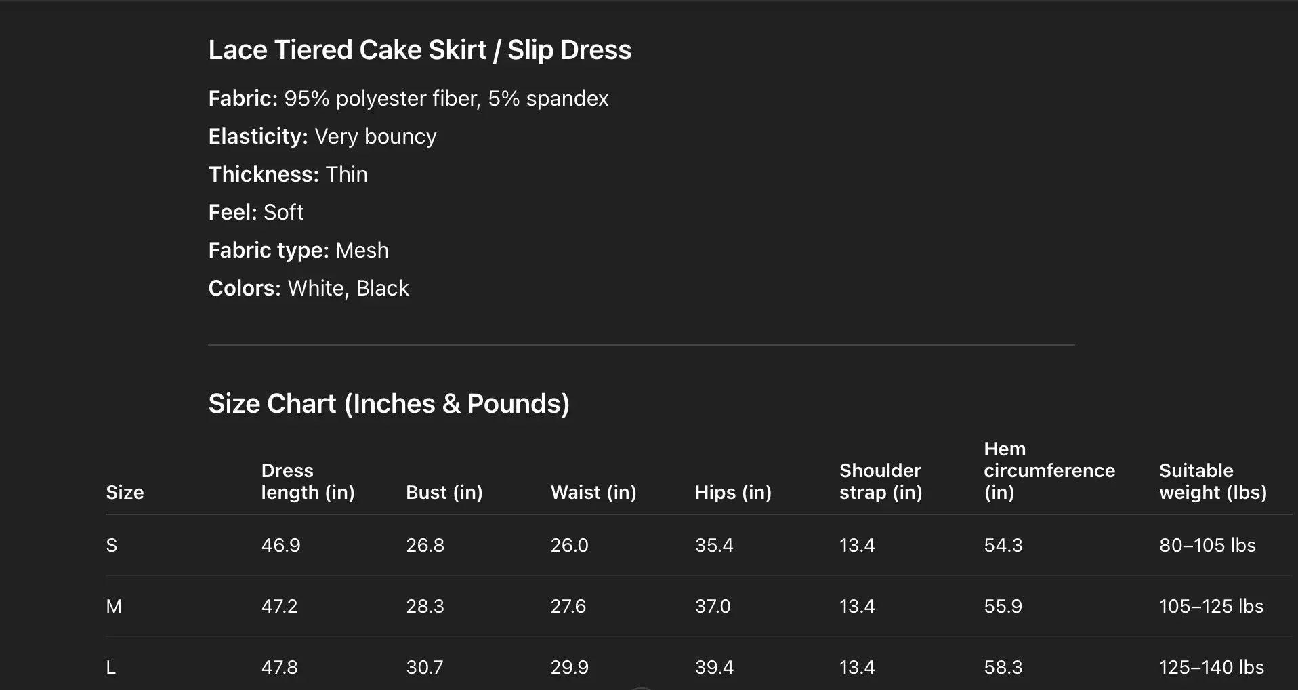
Task: Select the "80–105 lbs" weight cell
Action: 1207,546
